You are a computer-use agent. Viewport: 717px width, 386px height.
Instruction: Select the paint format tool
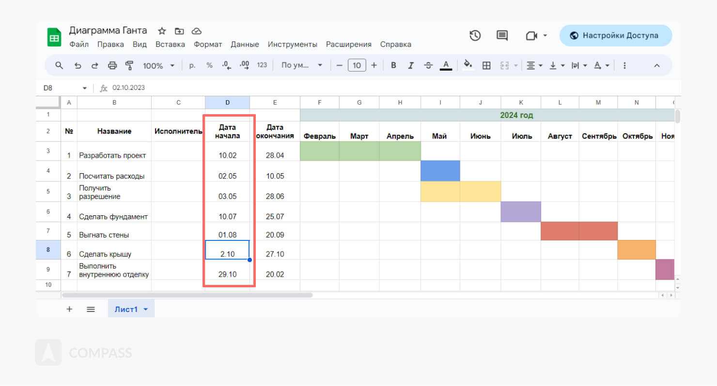129,65
